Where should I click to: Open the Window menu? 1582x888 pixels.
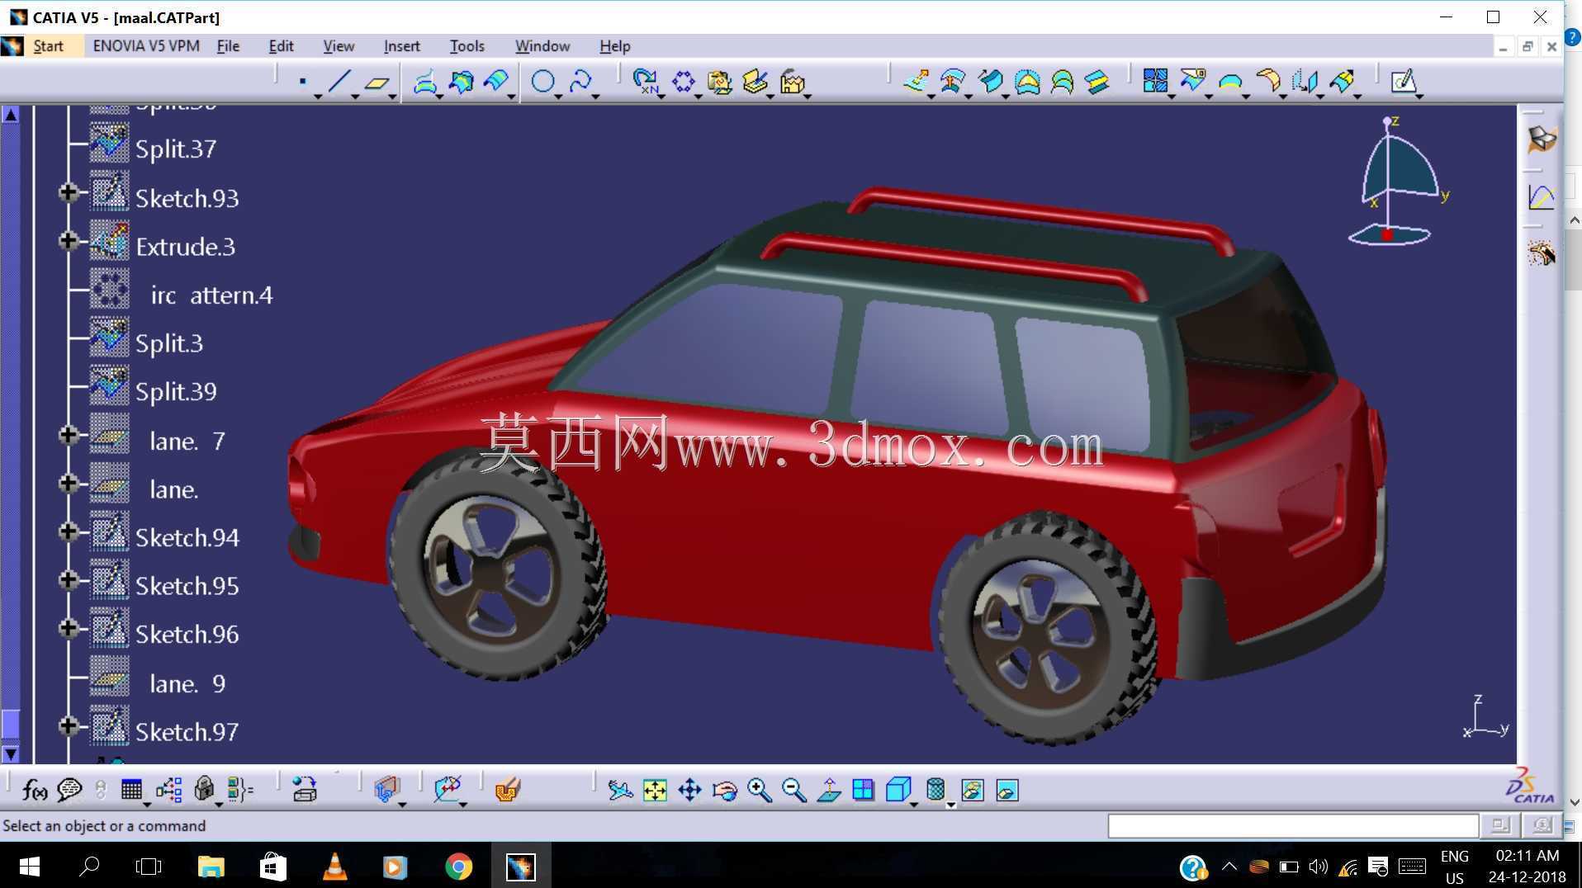point(542,46)
